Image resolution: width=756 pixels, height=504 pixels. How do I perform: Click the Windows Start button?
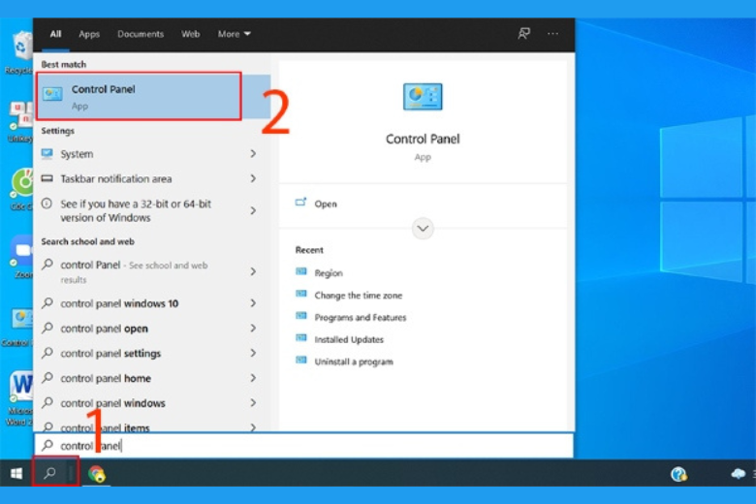[16, 473]
